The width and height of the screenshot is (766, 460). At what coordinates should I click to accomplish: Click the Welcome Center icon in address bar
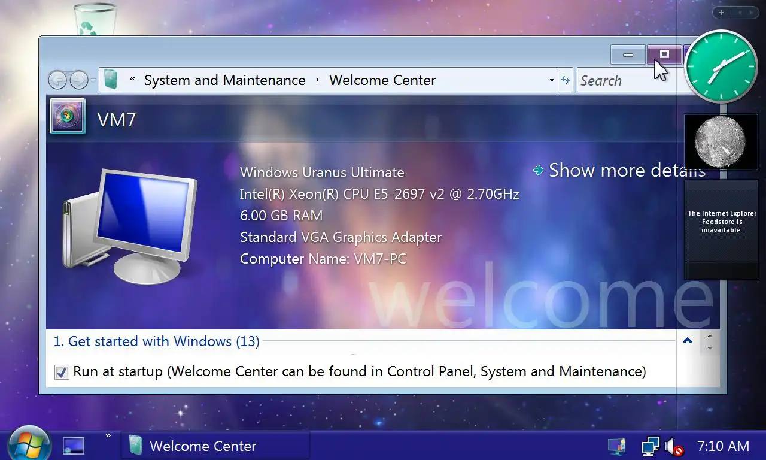111,80
